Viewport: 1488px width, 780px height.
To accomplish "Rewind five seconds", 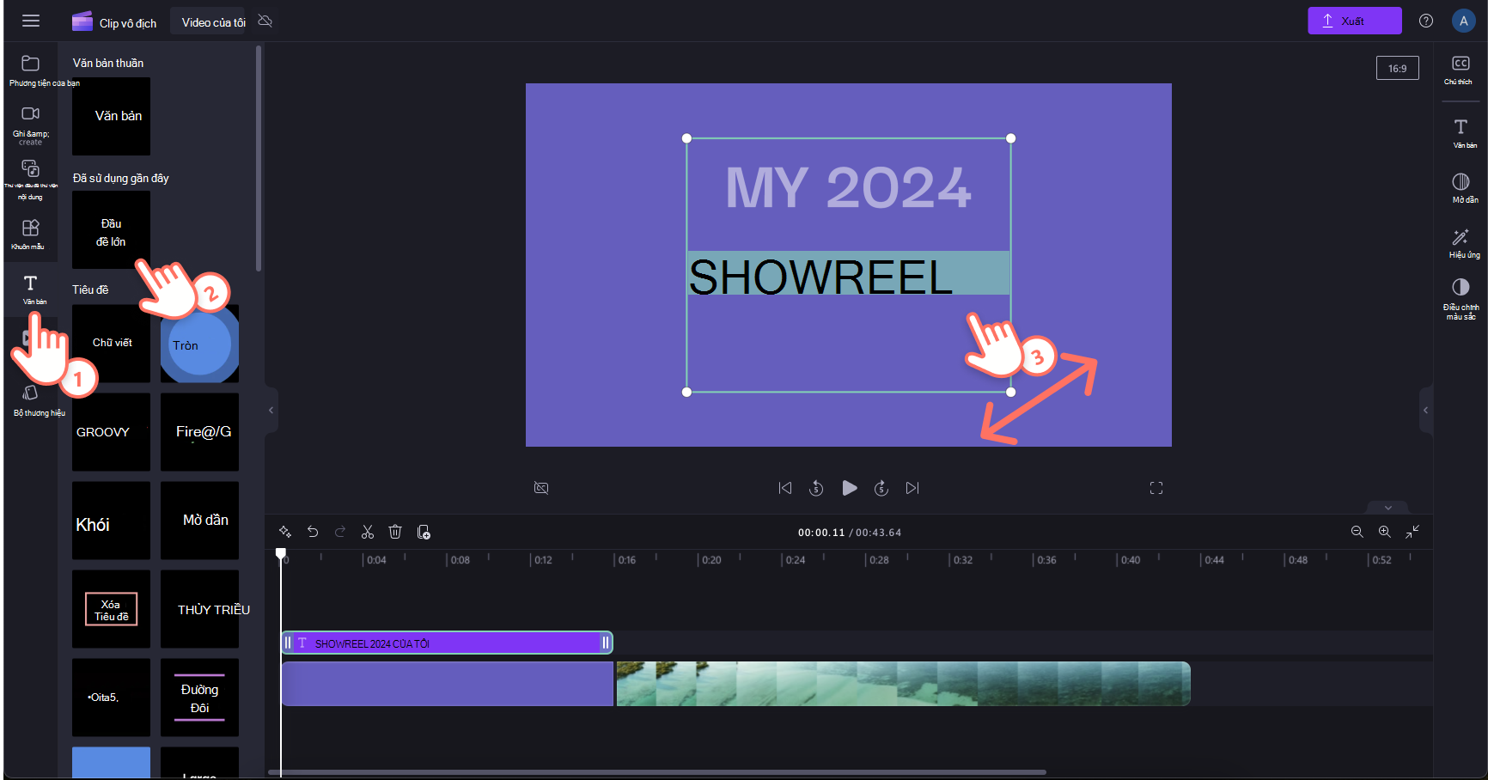I will point(816,488).
